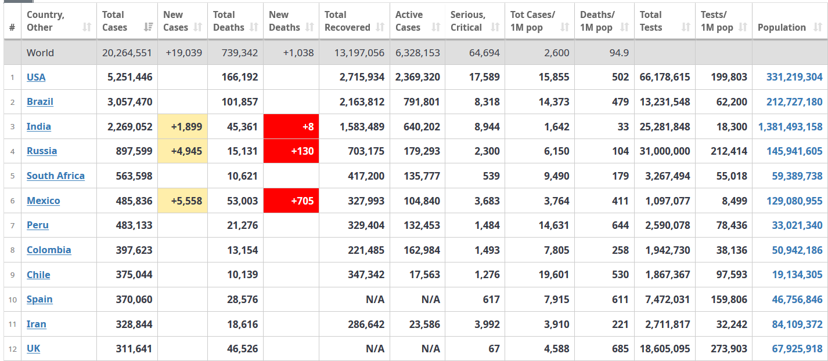Sort by Country, Other column arrows
Viewport: 828px width, 361px height.
[x=87, y=27]
